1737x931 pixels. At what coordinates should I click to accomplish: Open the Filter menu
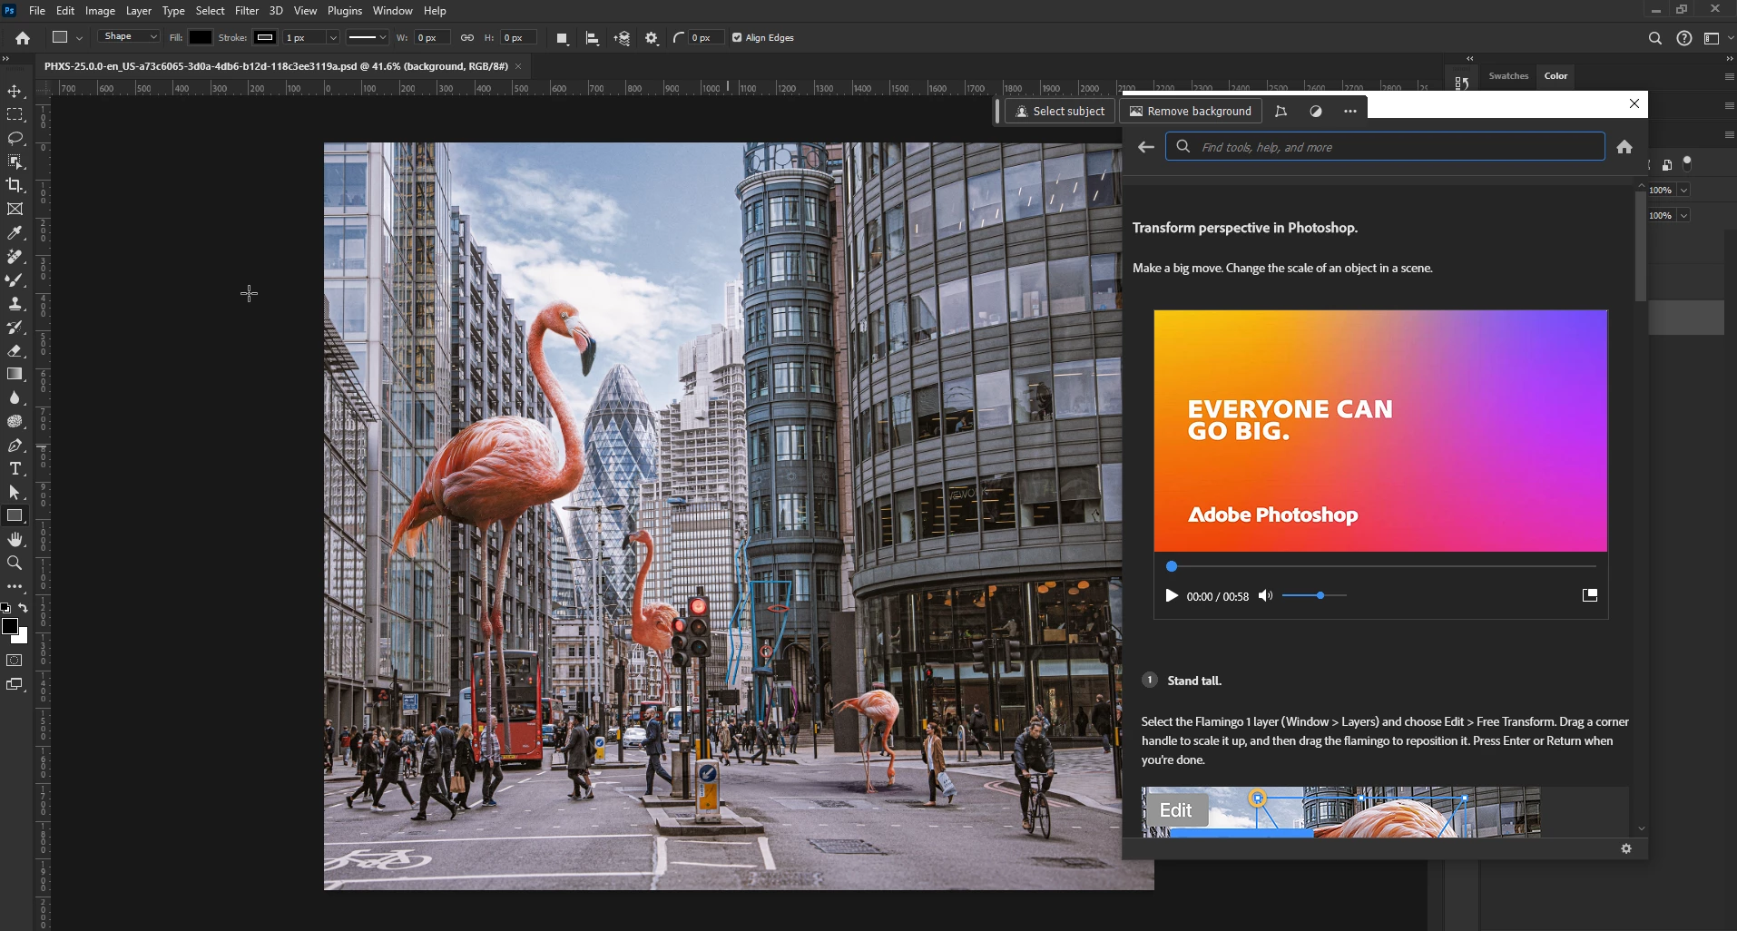click(247, 11)
